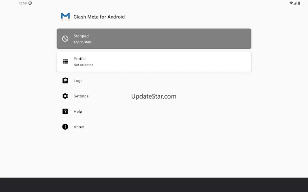Tap the Wi-Fi status icon
Screen dimensions: 308x192
click(291, 3)
